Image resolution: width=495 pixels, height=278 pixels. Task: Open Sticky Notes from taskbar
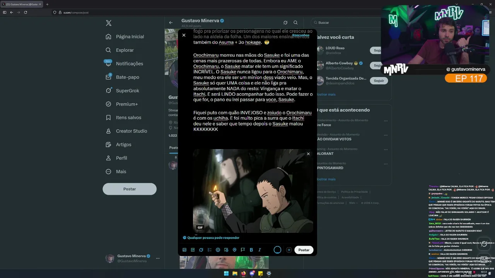coord(260,273)
